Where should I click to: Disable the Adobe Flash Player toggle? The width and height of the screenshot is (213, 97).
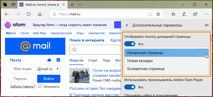(x=130, y=87)
